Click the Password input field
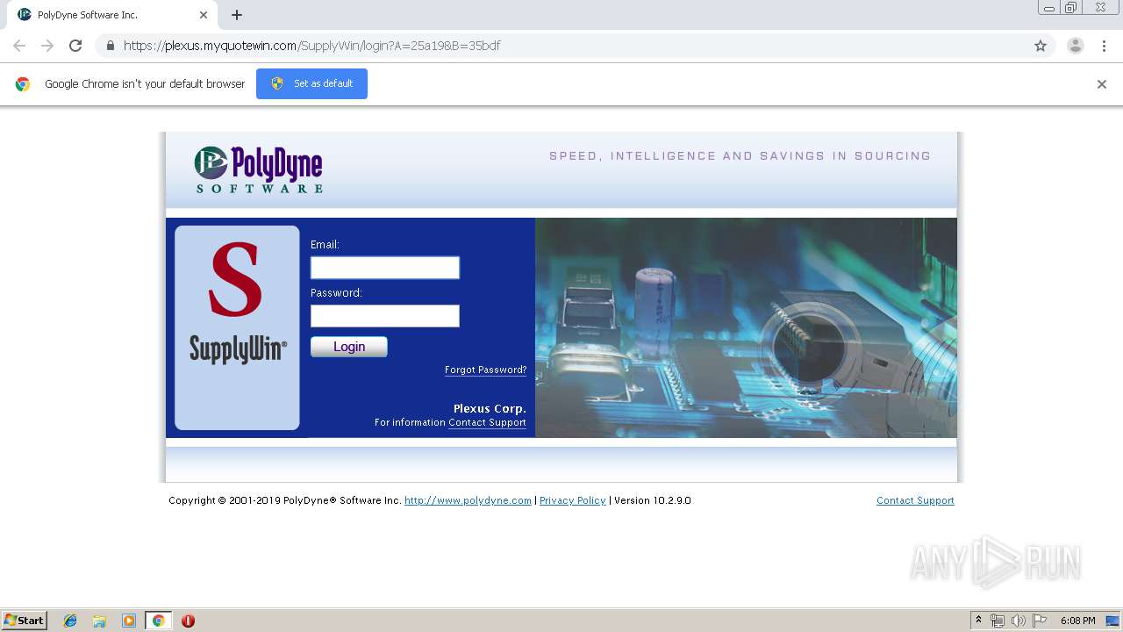Viewport: 1123px width, 632px height. (385, 316)
